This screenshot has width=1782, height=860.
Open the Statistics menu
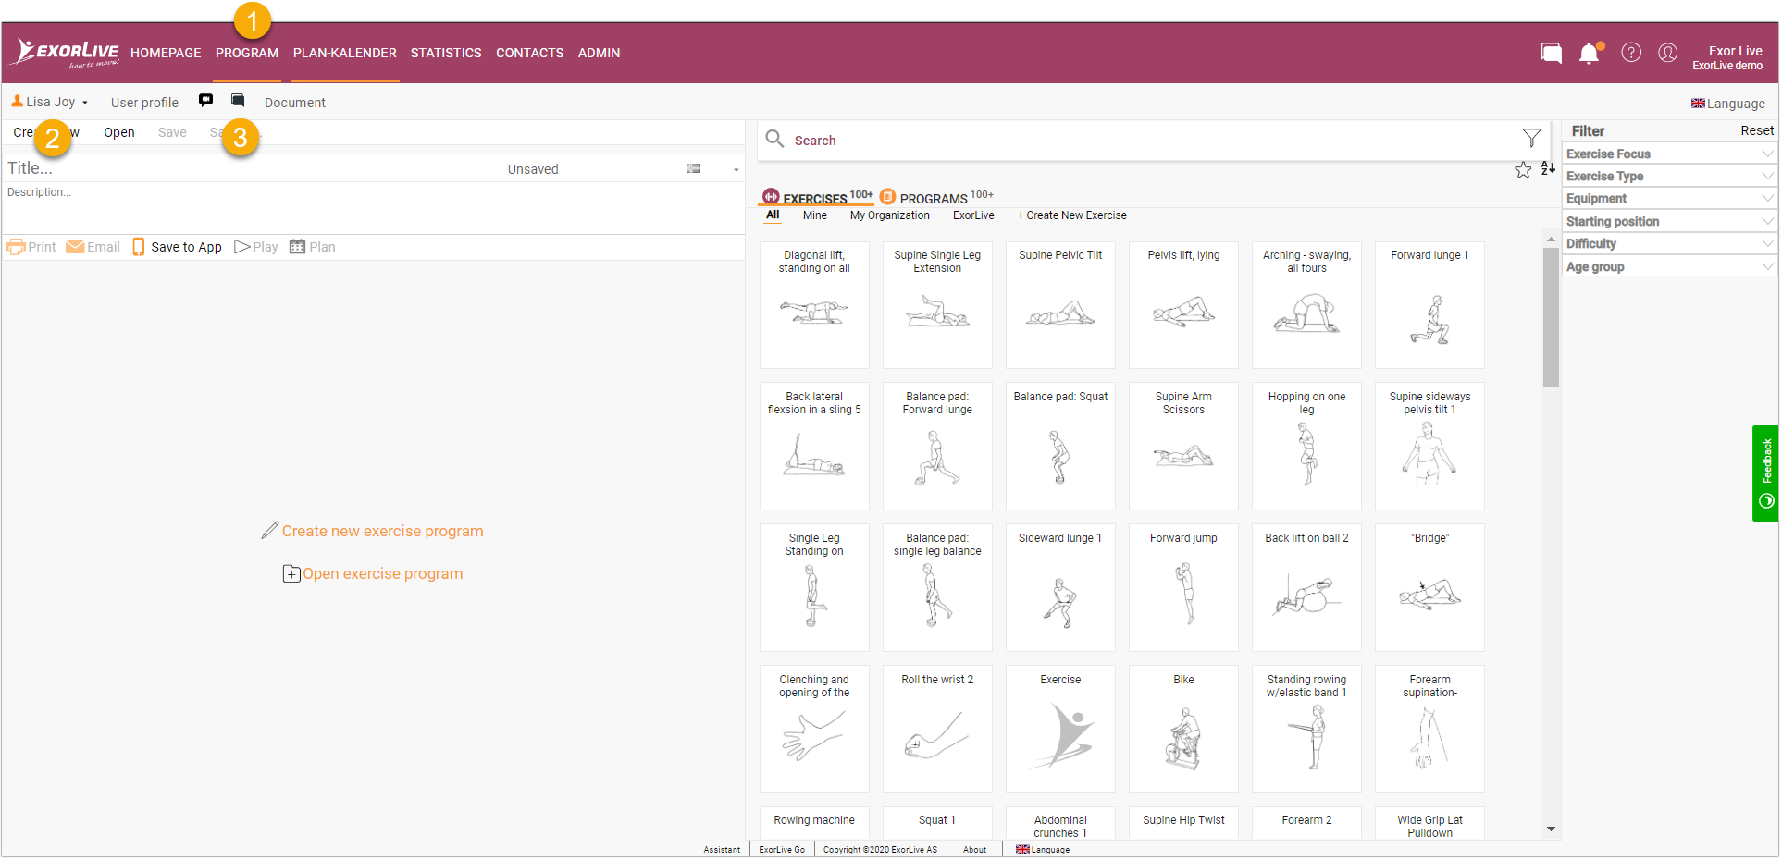[x=446, y=53]
